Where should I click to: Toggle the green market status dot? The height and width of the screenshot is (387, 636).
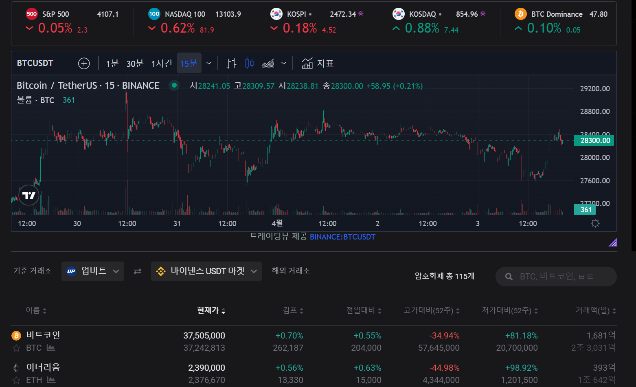[x=174, y=85]
